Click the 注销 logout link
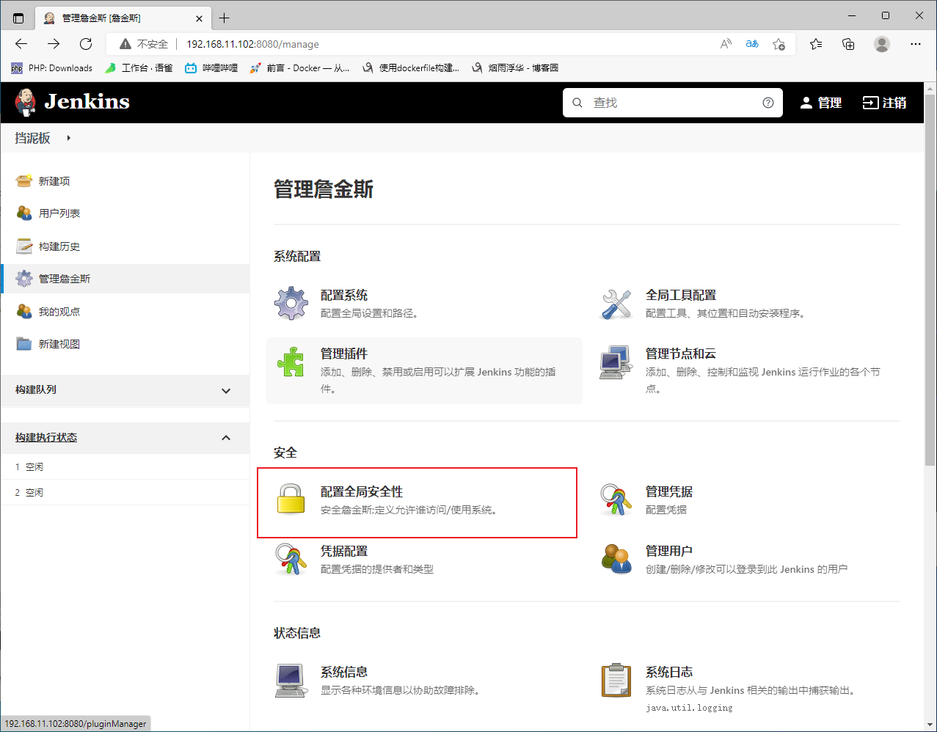 tap(884, 103)
